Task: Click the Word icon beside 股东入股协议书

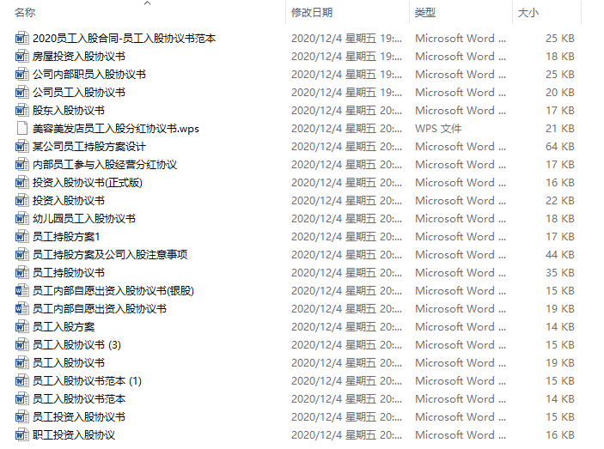Action: (x=22, y=111)
